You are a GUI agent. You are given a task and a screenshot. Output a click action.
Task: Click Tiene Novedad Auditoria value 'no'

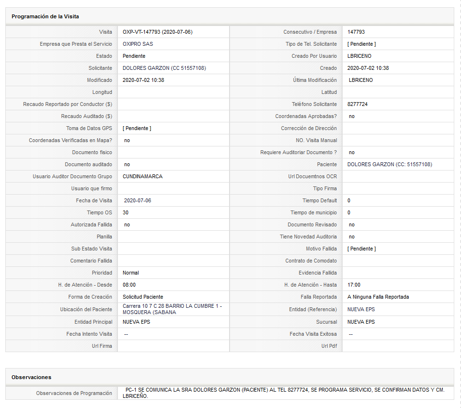[x=352, y=237]
